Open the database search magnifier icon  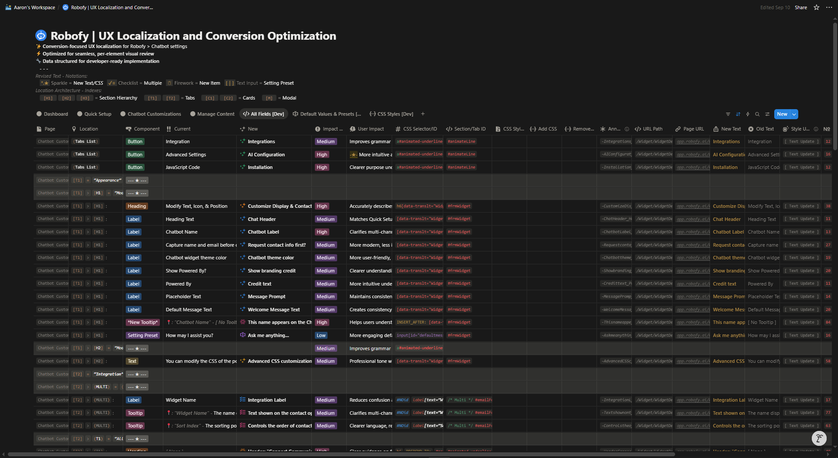click(x=757, y=114)
